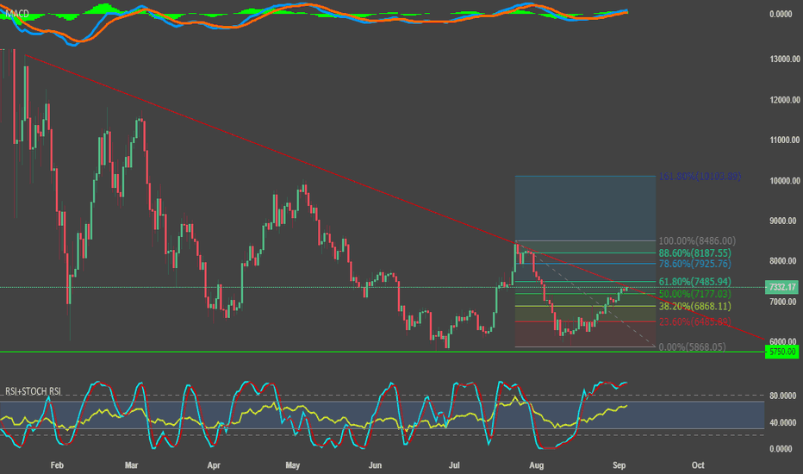Select the 38.20%(6868.11) Fibonacci level label

tap(695, 307)
